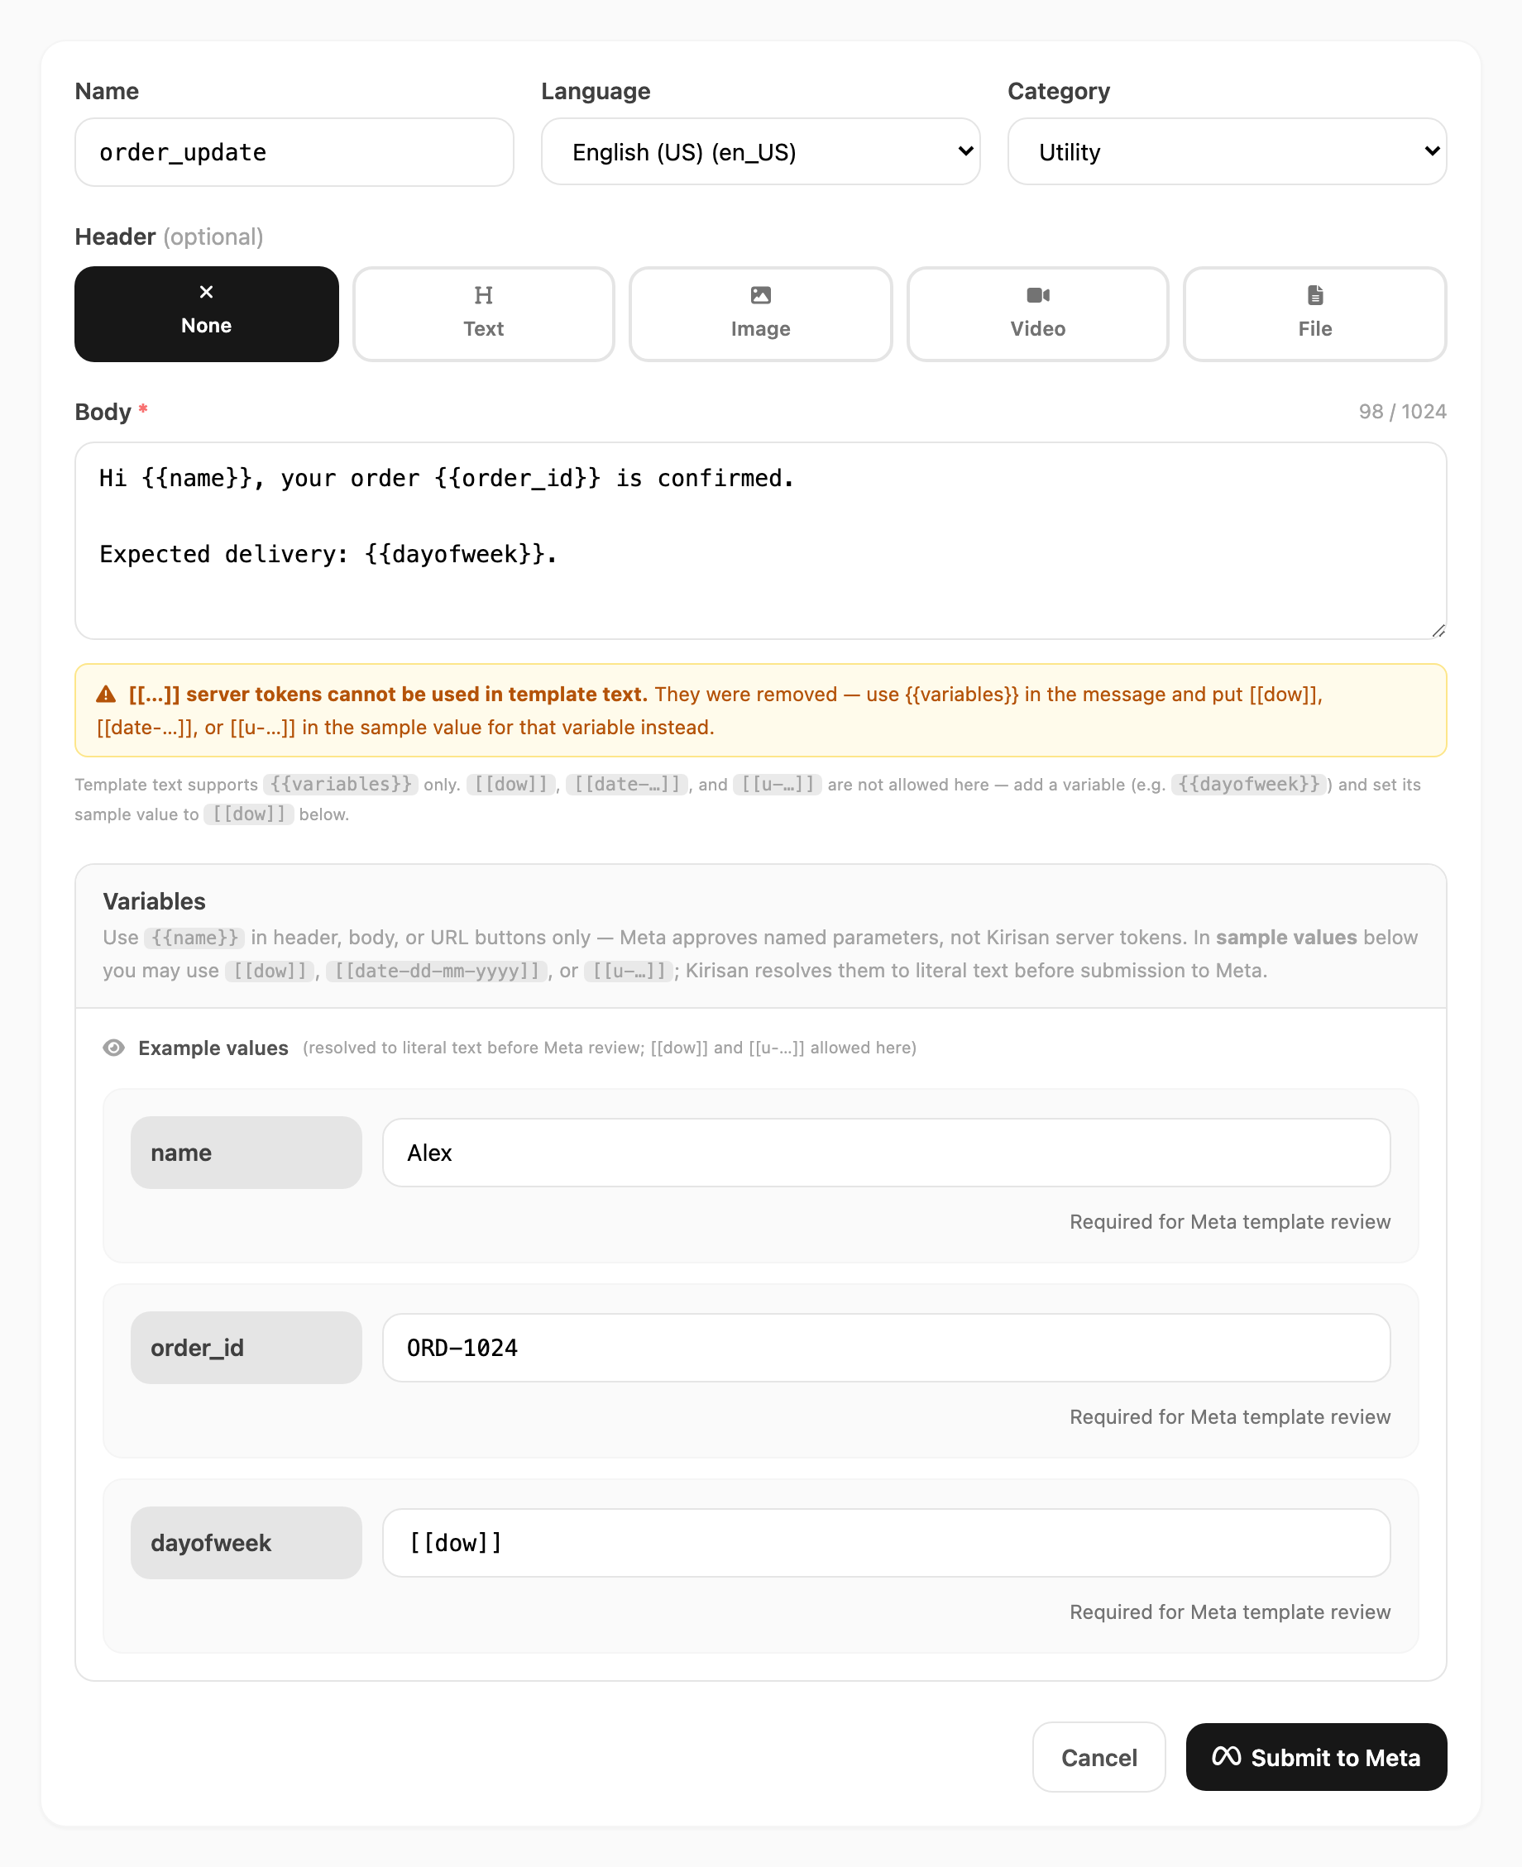Click the eye icon beside Example values
Viewport: 1522px width, 1867px height.
(x=114, y=1048)
